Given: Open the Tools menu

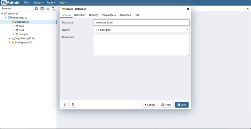Looking at the screenshot, I should [51, 2].
